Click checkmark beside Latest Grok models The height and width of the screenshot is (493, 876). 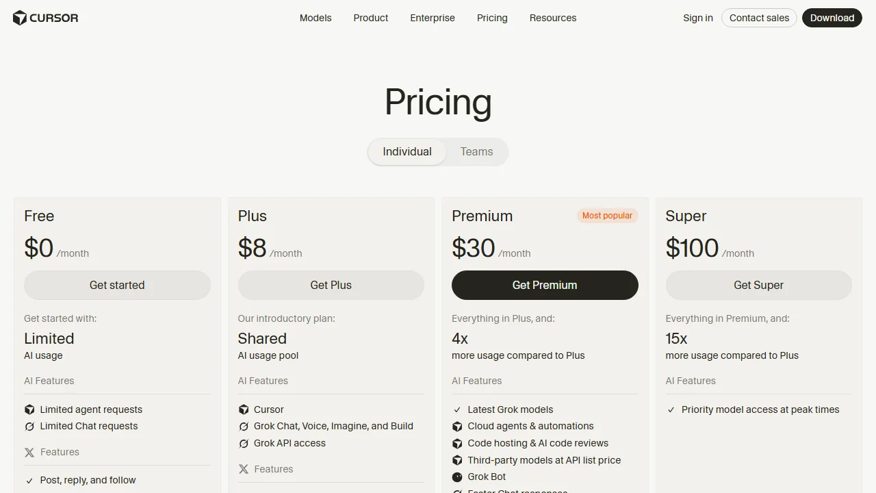pyautogui.click(x=457, y=409)
